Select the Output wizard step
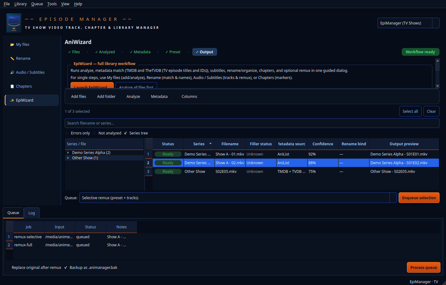The height and width of the screenshot is (285, 446). tap(205, 52)
